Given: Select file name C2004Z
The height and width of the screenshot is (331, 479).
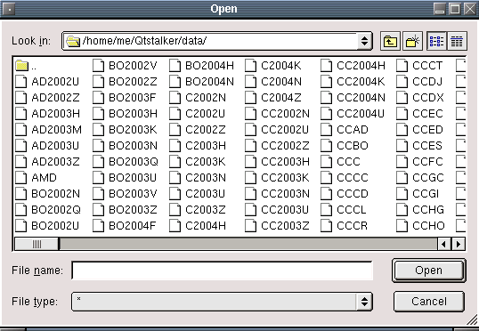Looking at the screenshot, I should (281, 97).
